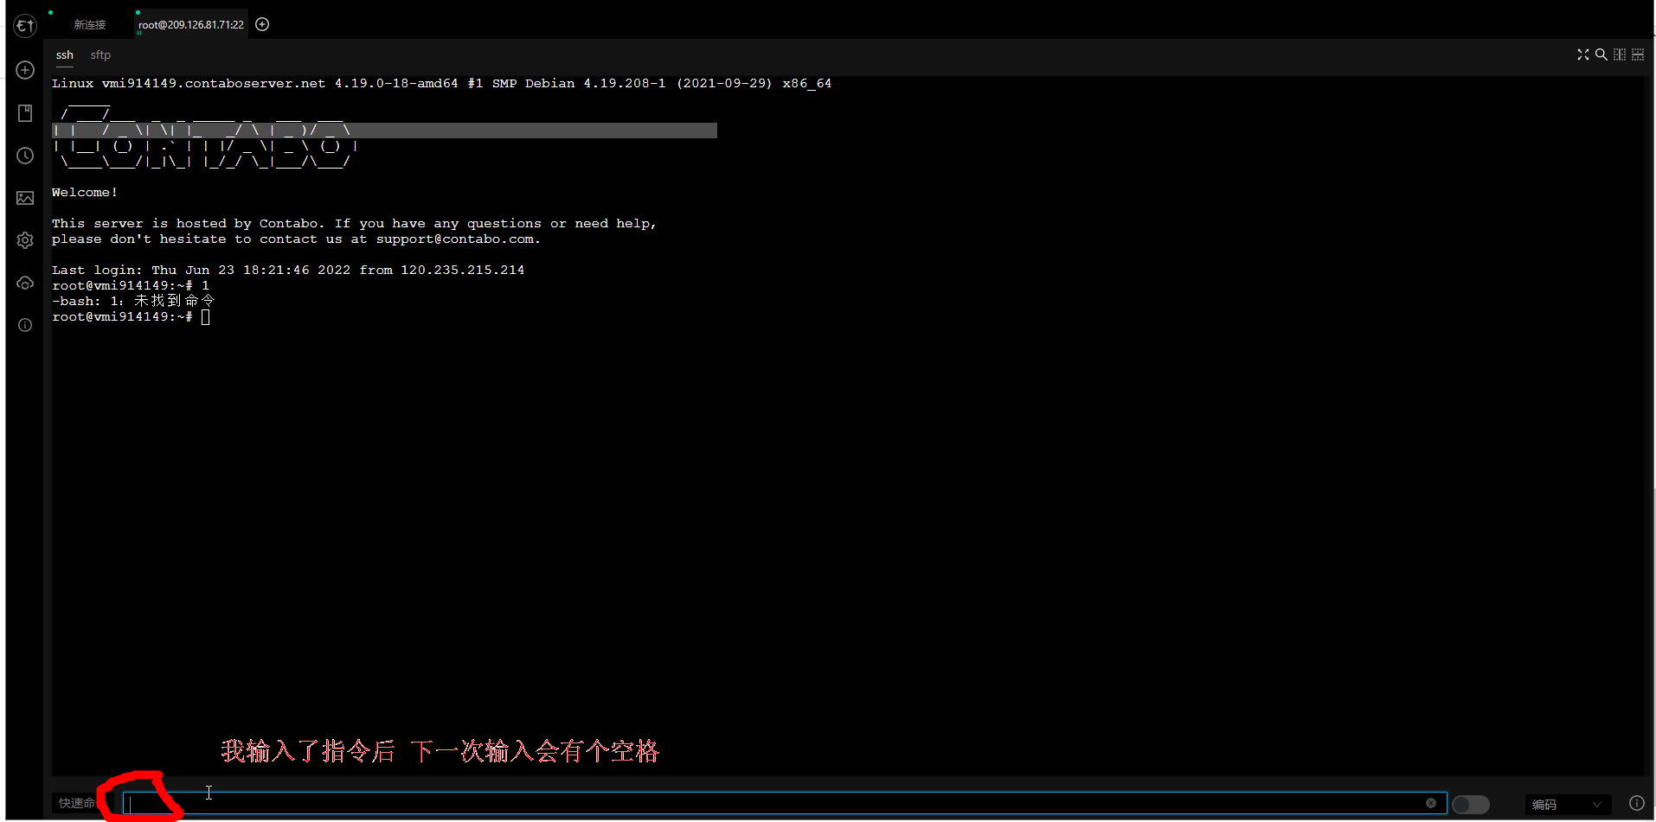
Task: Clear the command input with the circular clear icon
Action: point(1431,803)
